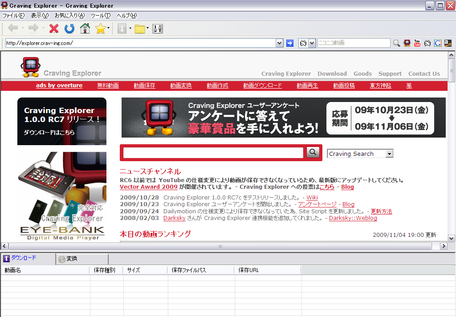Click the ニコニコ動画 search input box

click(354, 43)
